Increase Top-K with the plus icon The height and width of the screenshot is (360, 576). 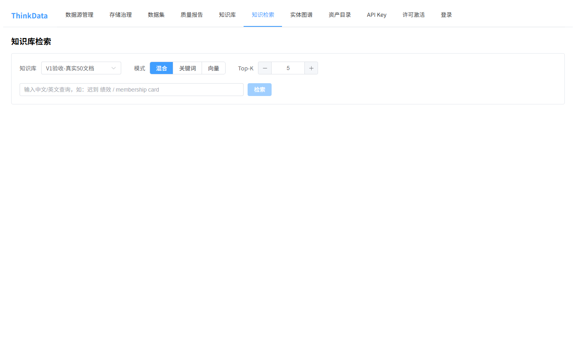(311, 68)
